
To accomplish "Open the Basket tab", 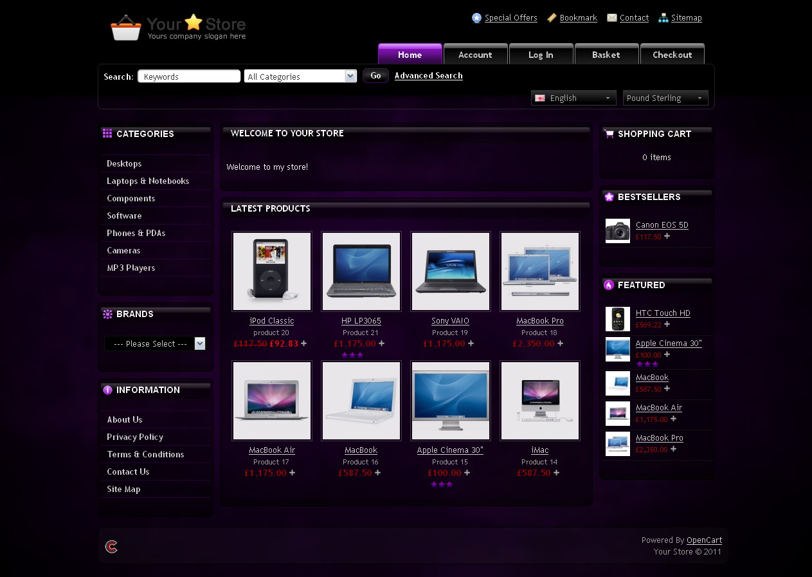I will point(606,54).
